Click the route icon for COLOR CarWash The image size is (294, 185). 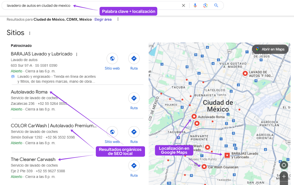(x=134, y=132)
